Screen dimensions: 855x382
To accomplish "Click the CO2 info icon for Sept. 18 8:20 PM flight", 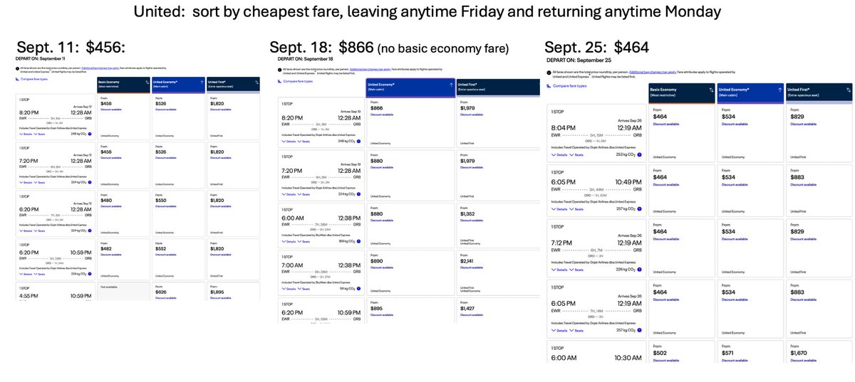I will [x=358, y=142].
